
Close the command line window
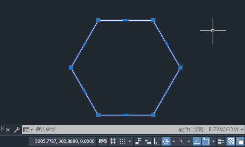(x=8, y=130)
